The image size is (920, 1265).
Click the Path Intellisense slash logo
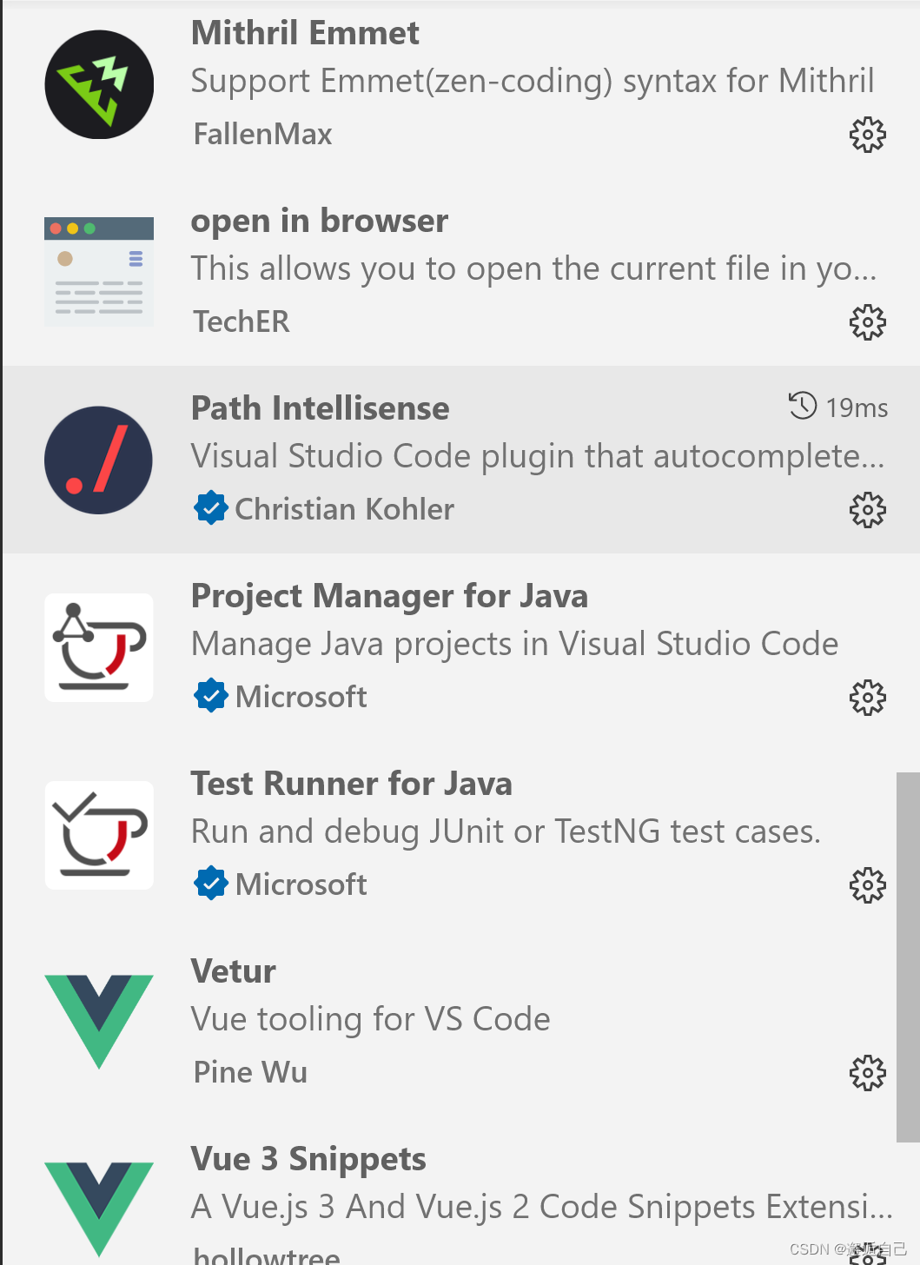(x=99, y=460)
